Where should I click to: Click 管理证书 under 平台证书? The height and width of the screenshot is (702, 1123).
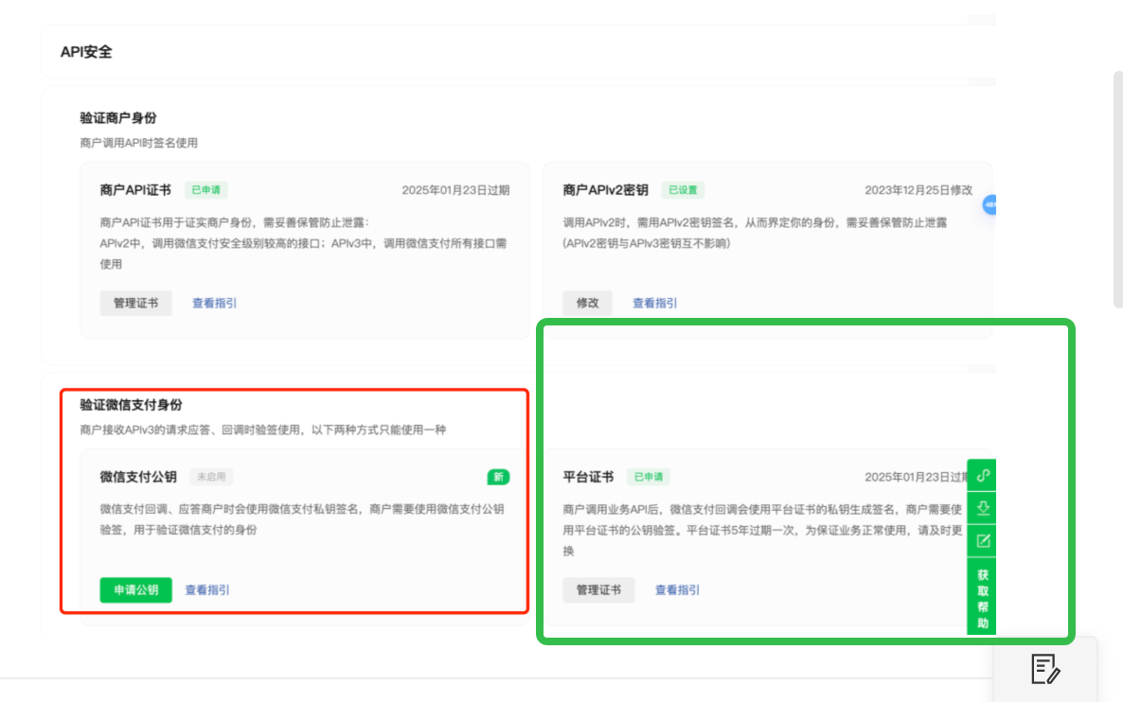598,589
